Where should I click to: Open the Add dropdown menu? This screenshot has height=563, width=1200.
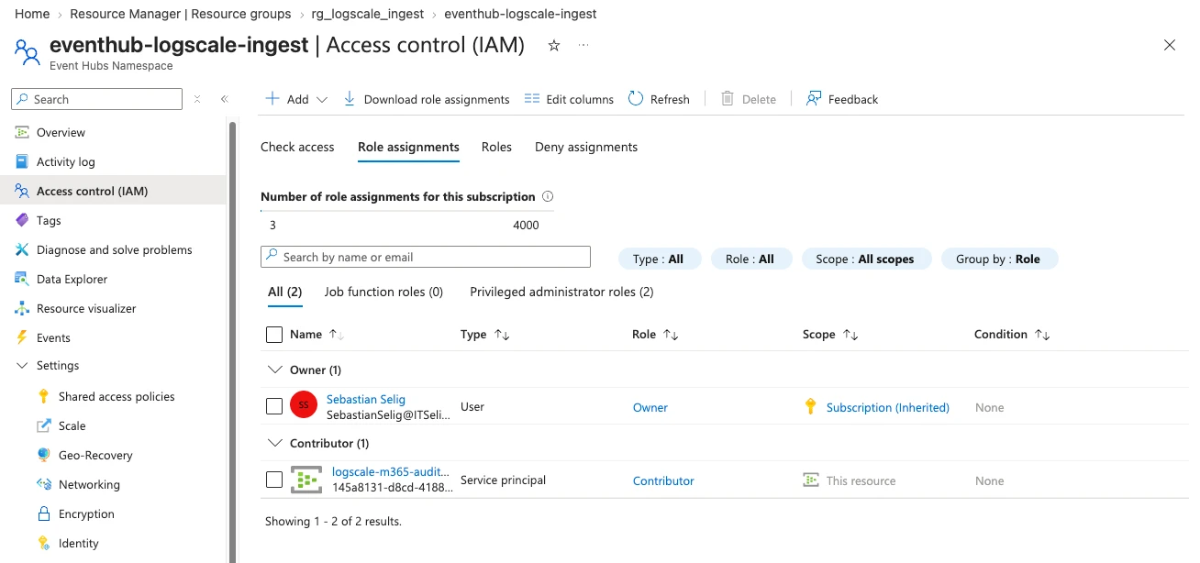tap(296, 99)
